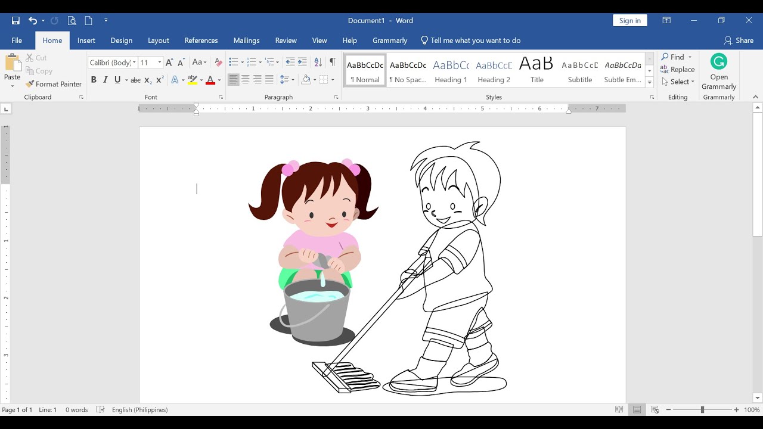
Task: Apply subscript formatting
Action: (x=148, y=80)
